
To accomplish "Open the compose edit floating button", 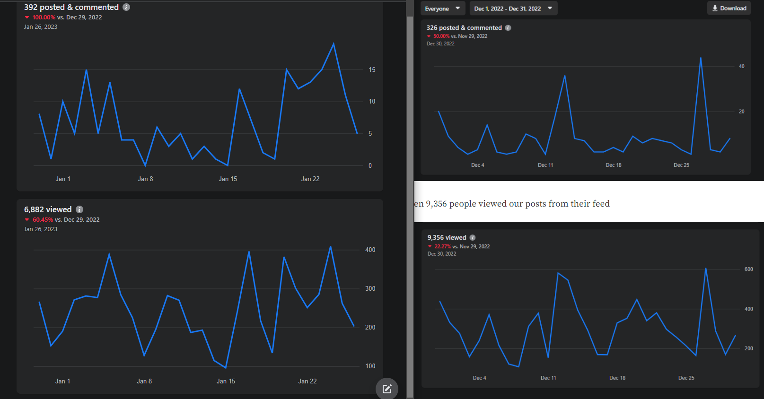I will [387, 389].
